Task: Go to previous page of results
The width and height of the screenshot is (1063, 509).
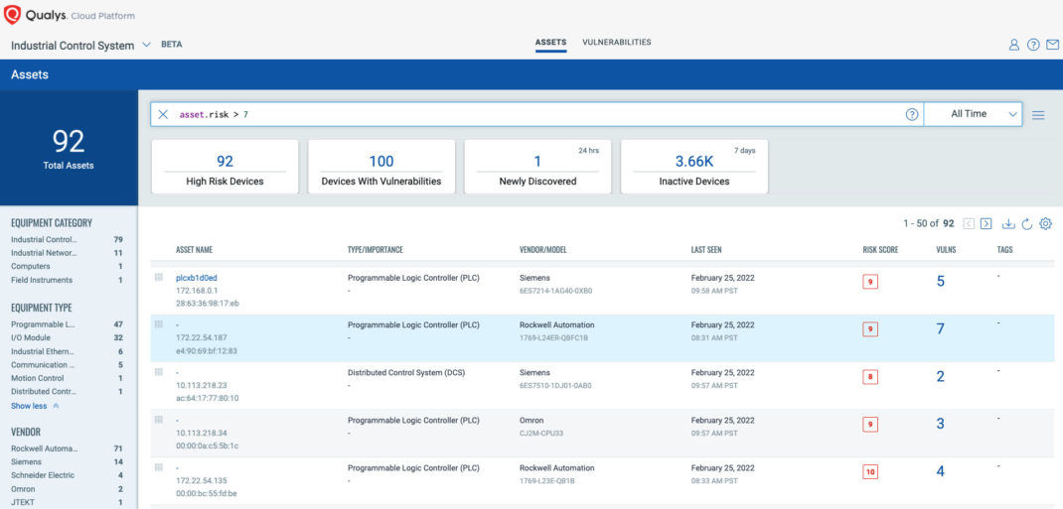Action: click(x=969, y=223)
